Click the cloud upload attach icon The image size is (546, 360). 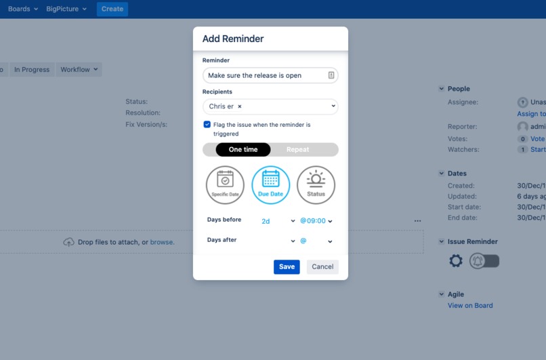(x=68, y=242)
